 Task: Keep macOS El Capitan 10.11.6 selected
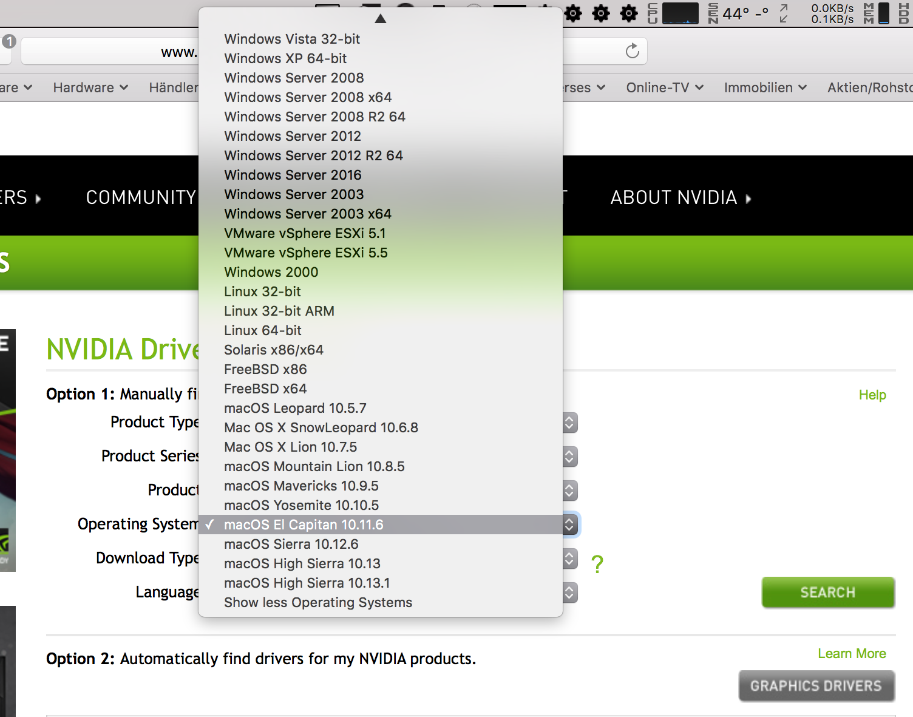[x=381, y=525]
